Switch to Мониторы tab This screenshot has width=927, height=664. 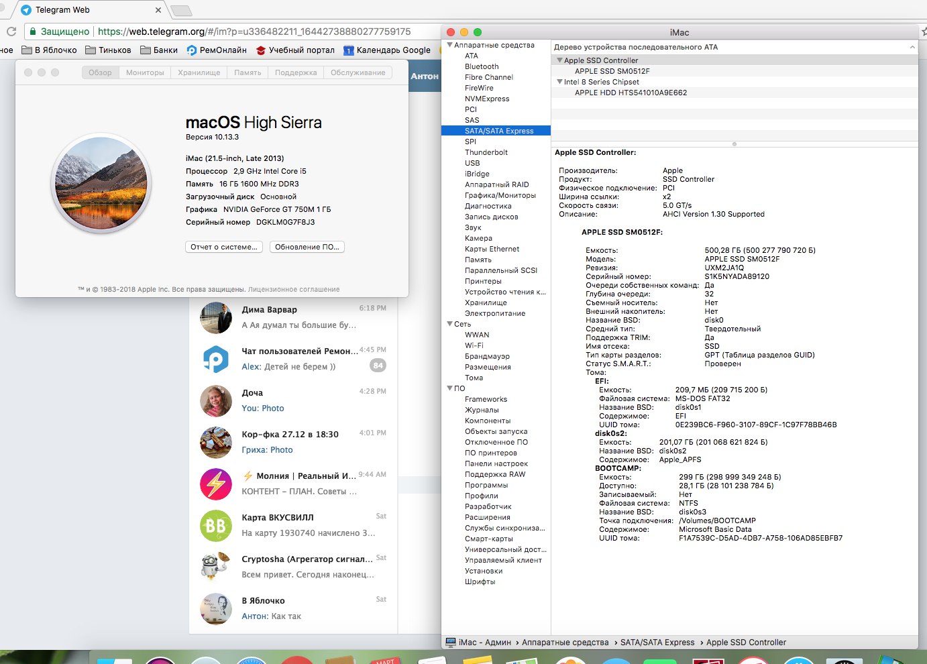pos(145,72)
